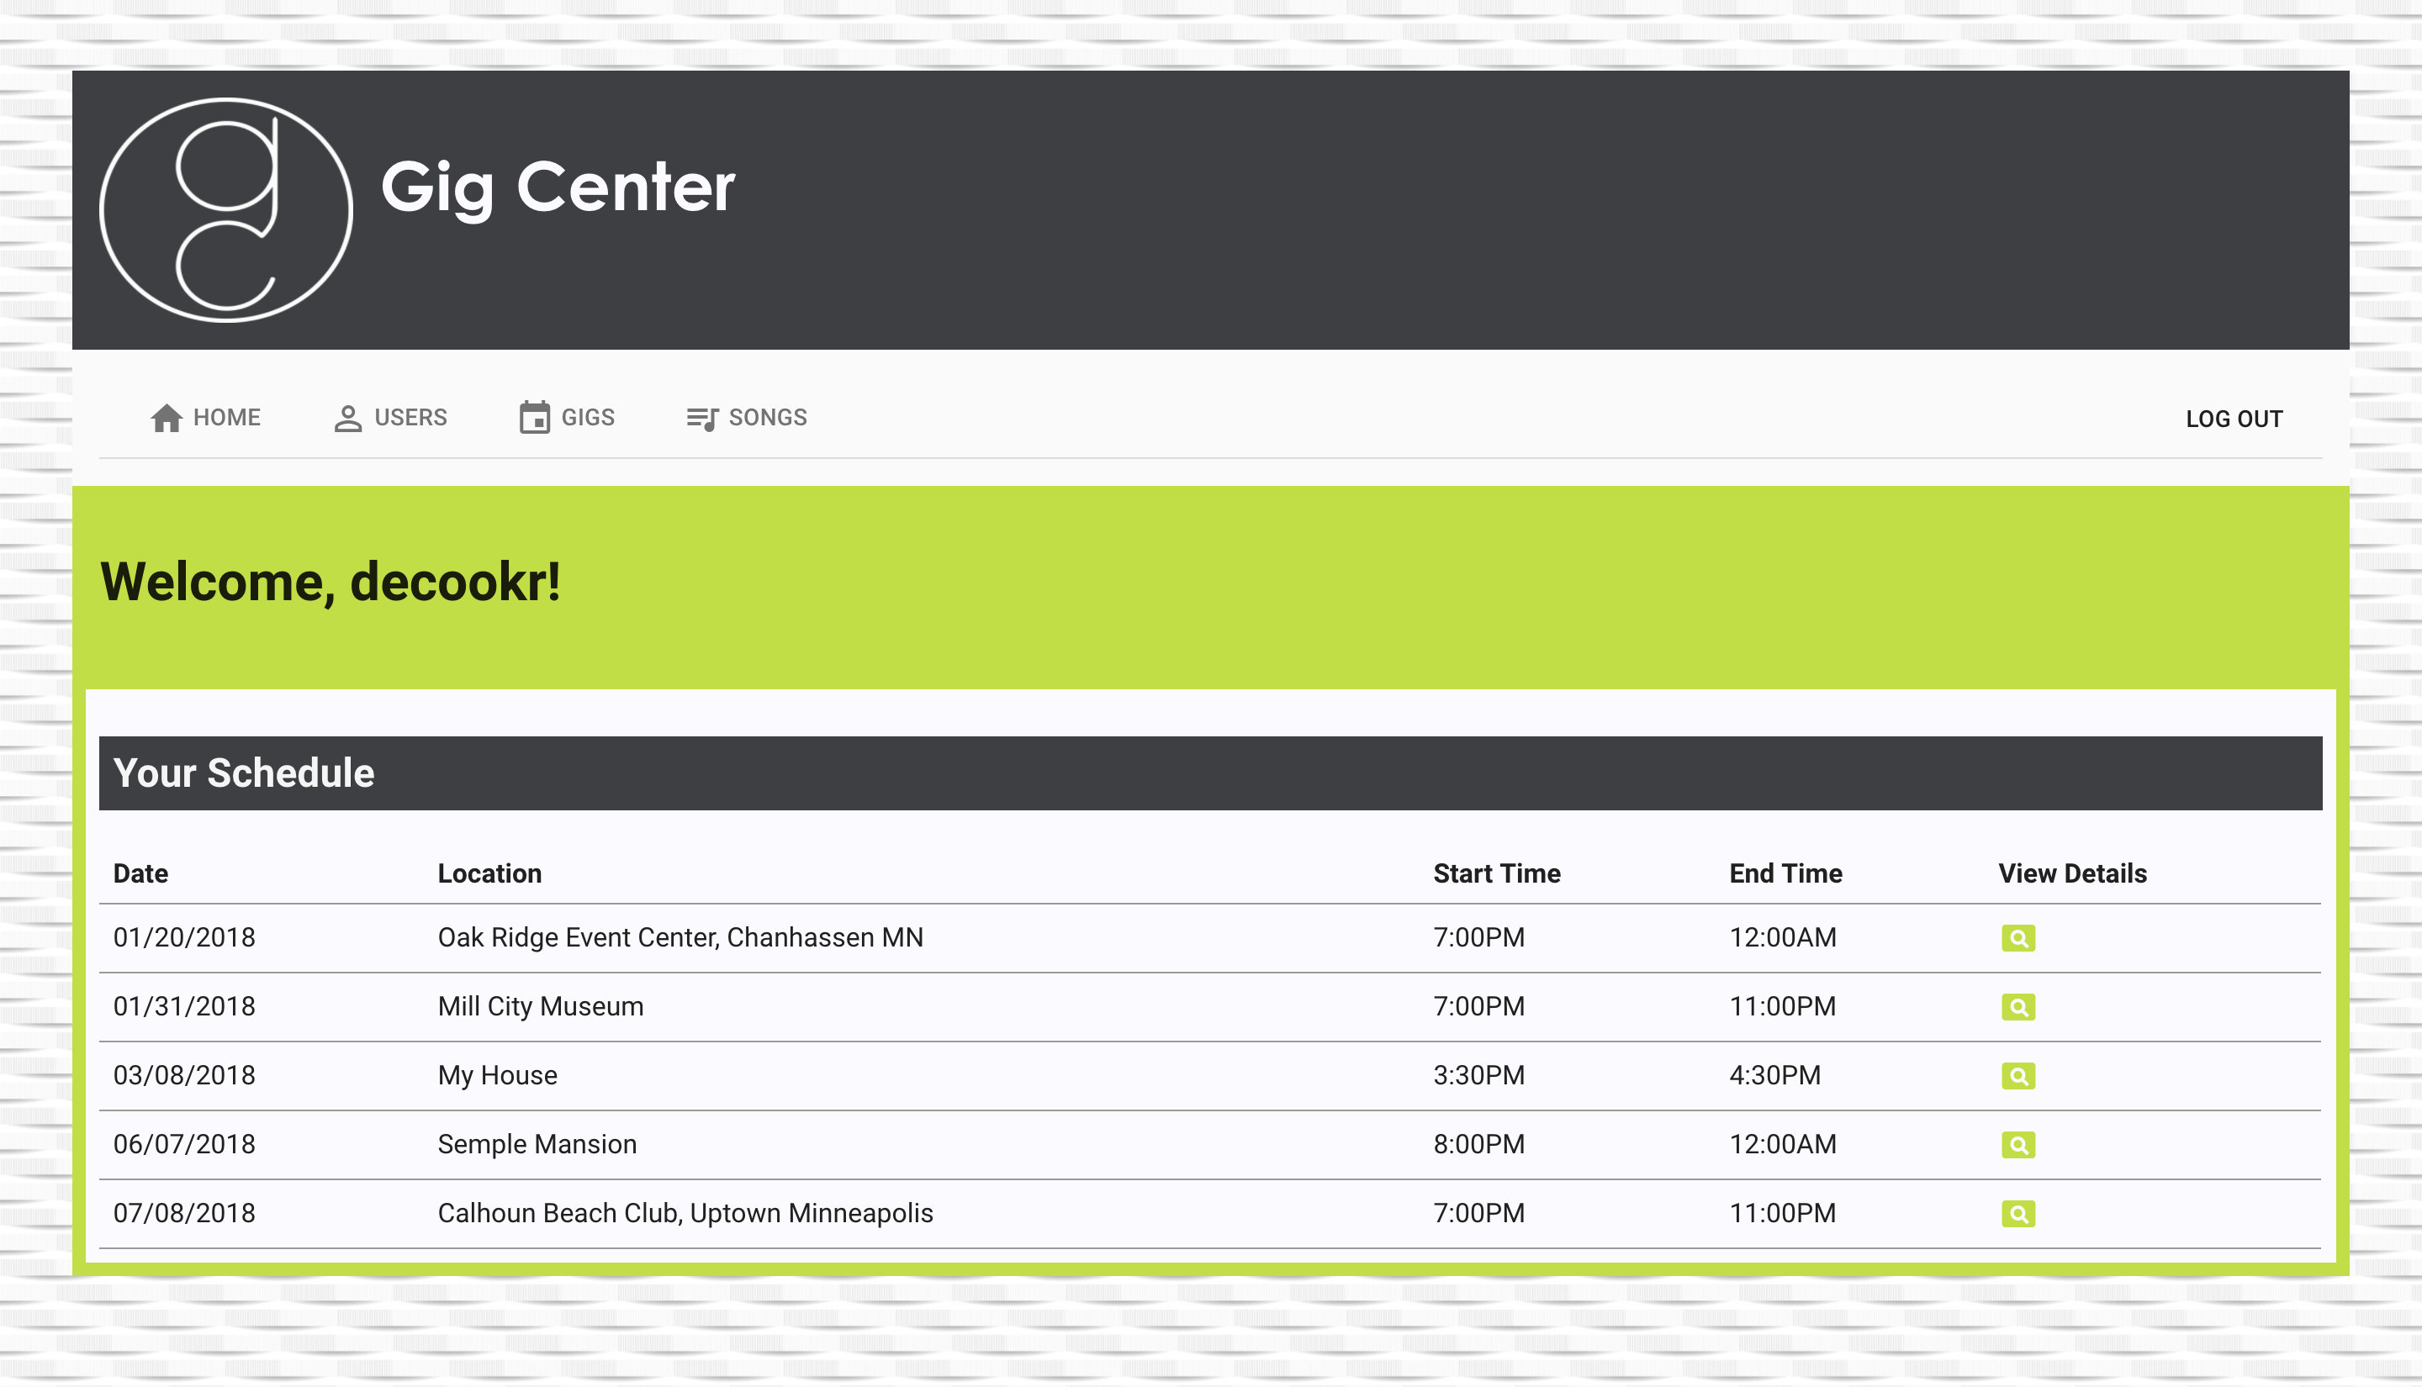
Task: Click the Location column header
Action: pyautogui.click(x=489, y=873)
